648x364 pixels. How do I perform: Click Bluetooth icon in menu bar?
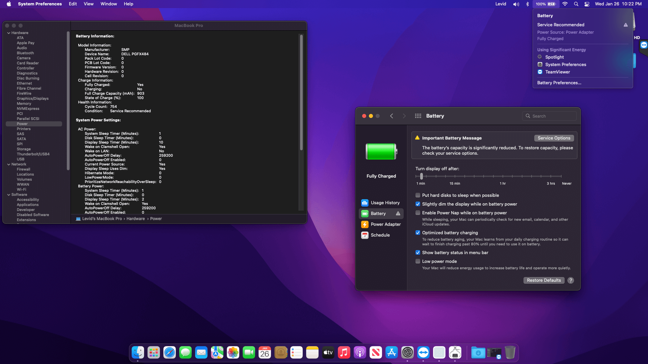tap(528, 4)
